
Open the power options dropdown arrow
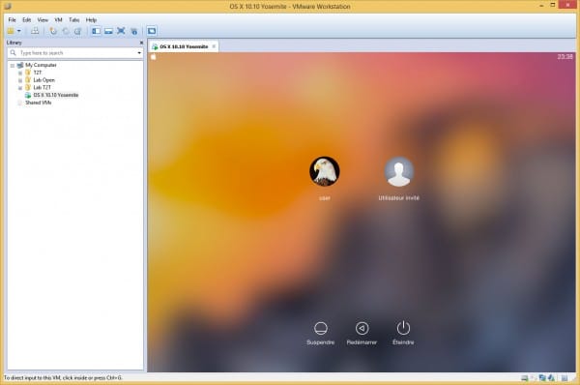click(x=19, y=31)
